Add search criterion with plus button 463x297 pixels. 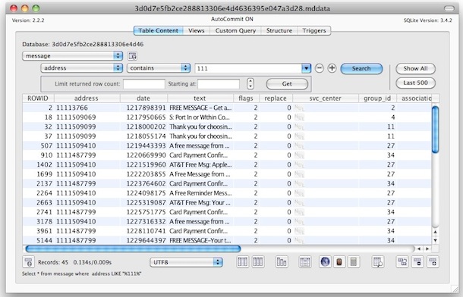coord(332,68)
